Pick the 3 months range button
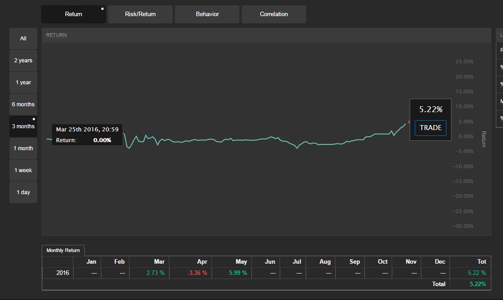This screenshot has height=300, width=503. pyautogui.click(x=23, y=126)
